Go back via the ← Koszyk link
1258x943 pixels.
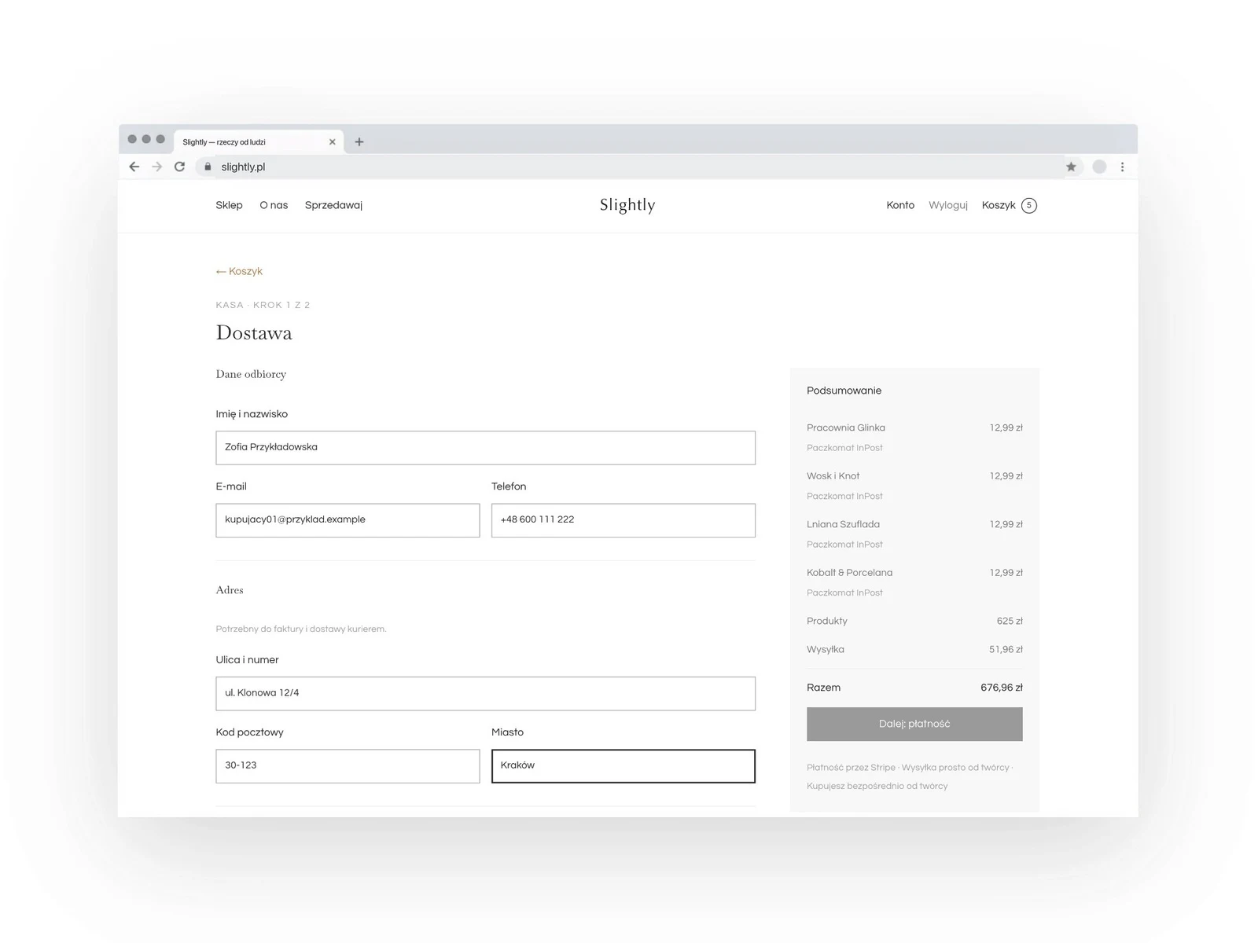click(x=239, y=271)
